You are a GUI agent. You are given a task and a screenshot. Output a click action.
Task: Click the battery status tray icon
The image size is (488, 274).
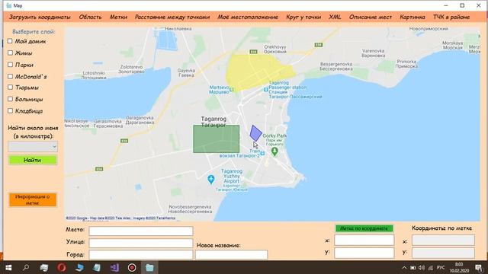(413, 268)
